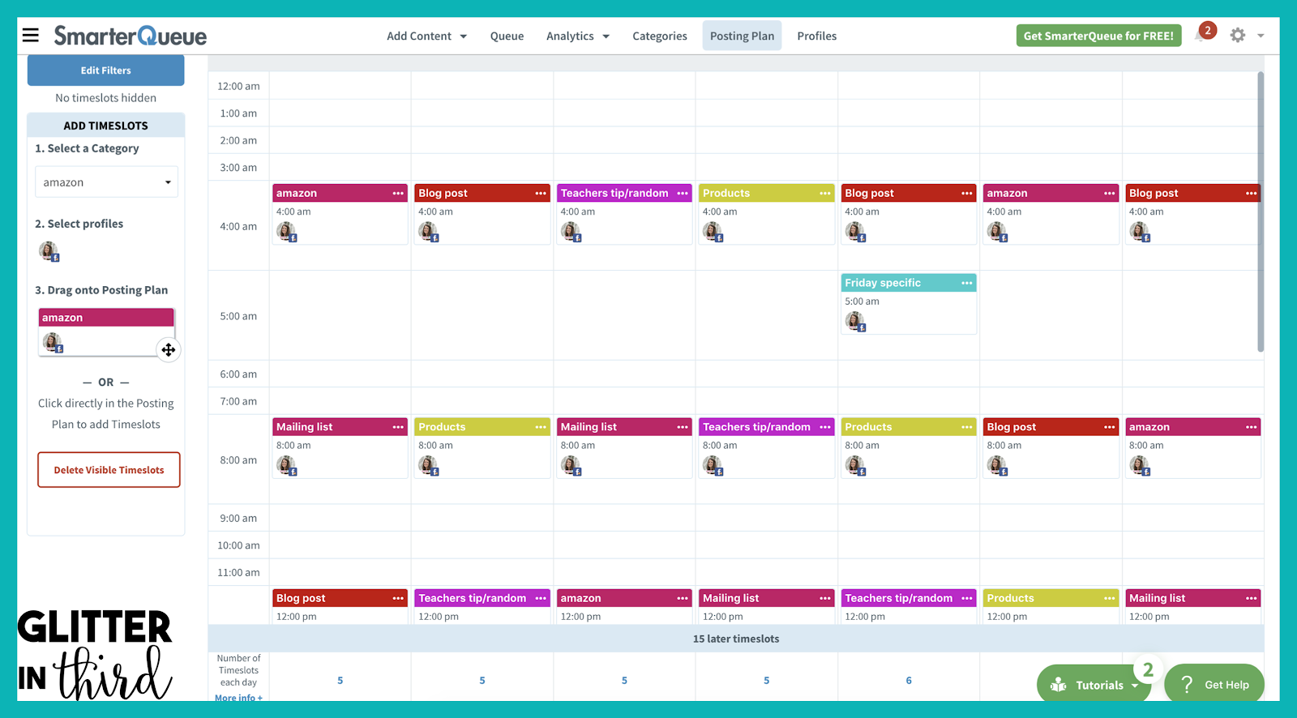Click the ADD TIMESLOTS heading

coord(105,126)
